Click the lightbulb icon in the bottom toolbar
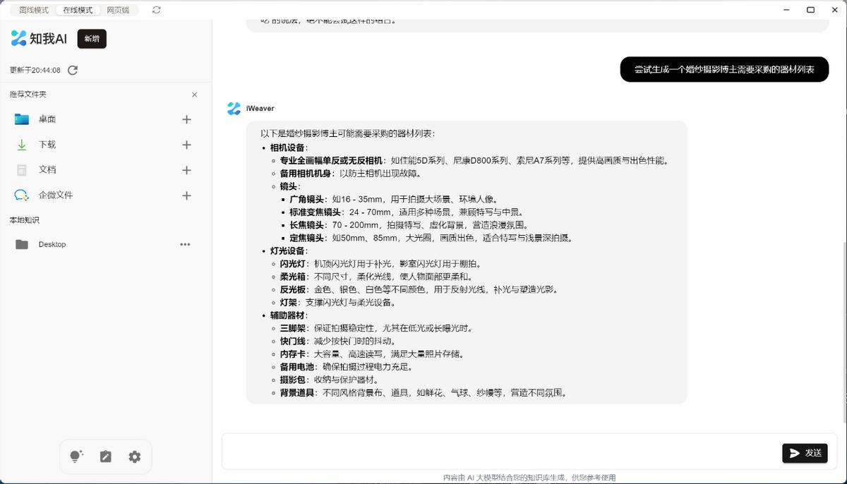 click(76, 456)
